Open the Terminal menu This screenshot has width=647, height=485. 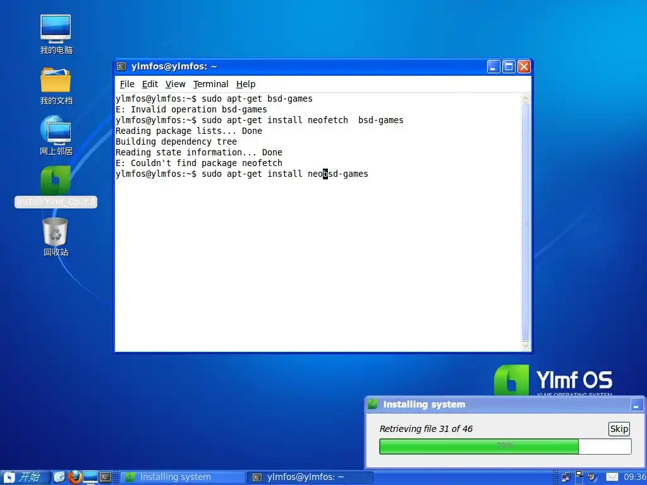(210, 84)
